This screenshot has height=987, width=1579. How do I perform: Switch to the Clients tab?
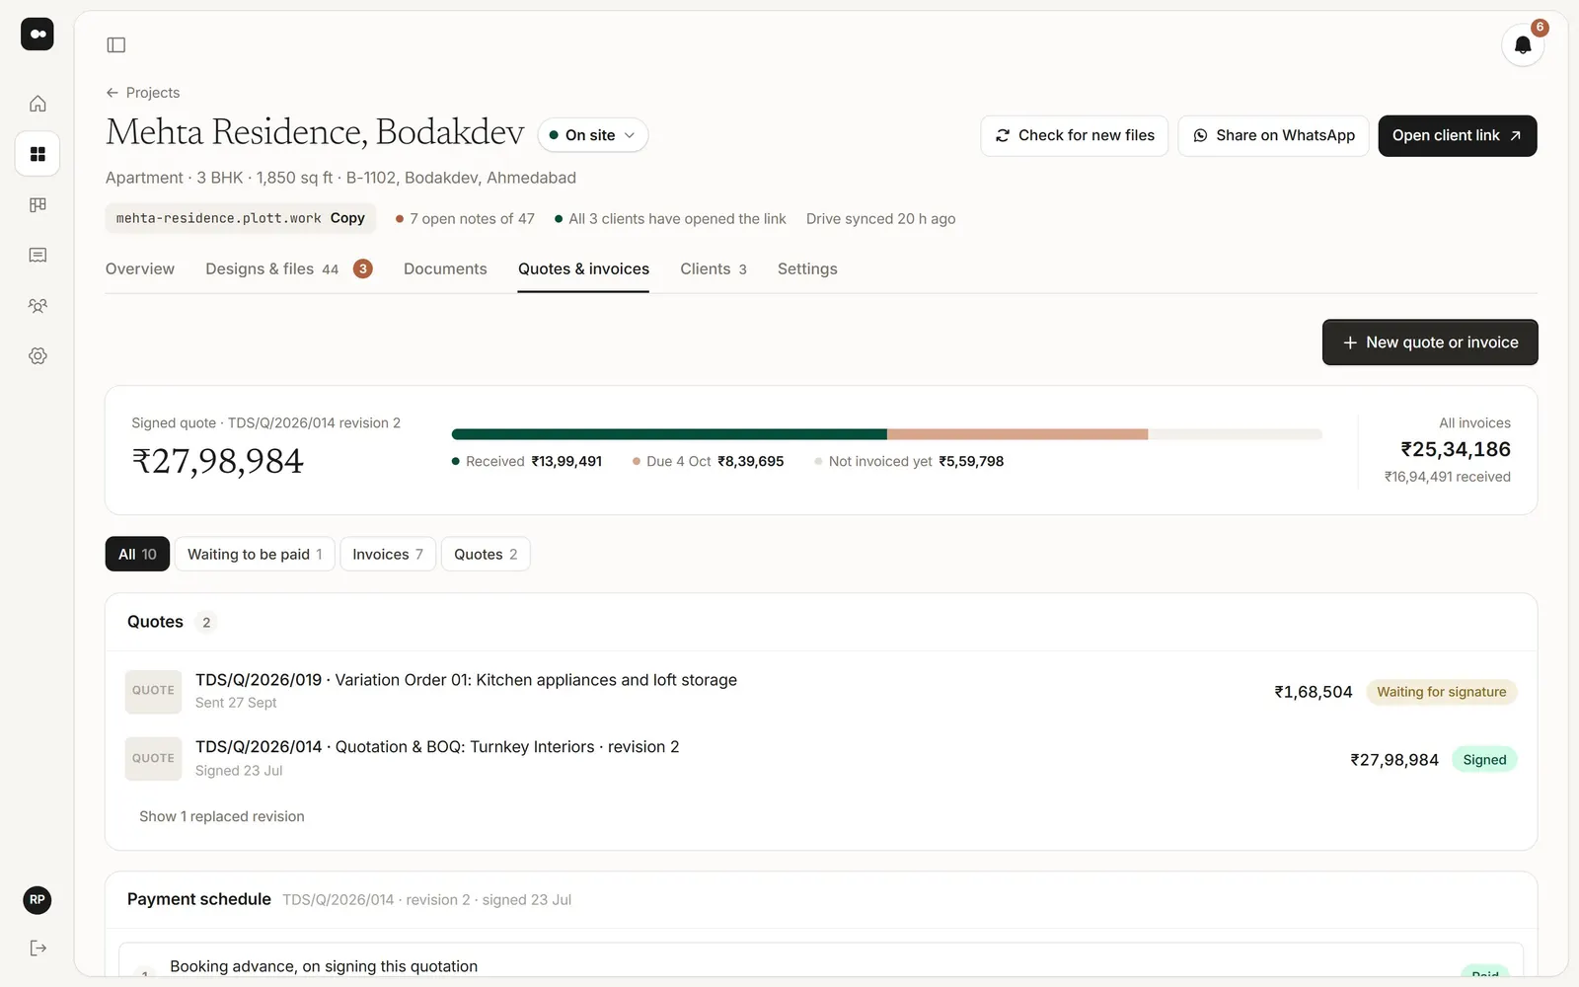[x=714, y=268]
